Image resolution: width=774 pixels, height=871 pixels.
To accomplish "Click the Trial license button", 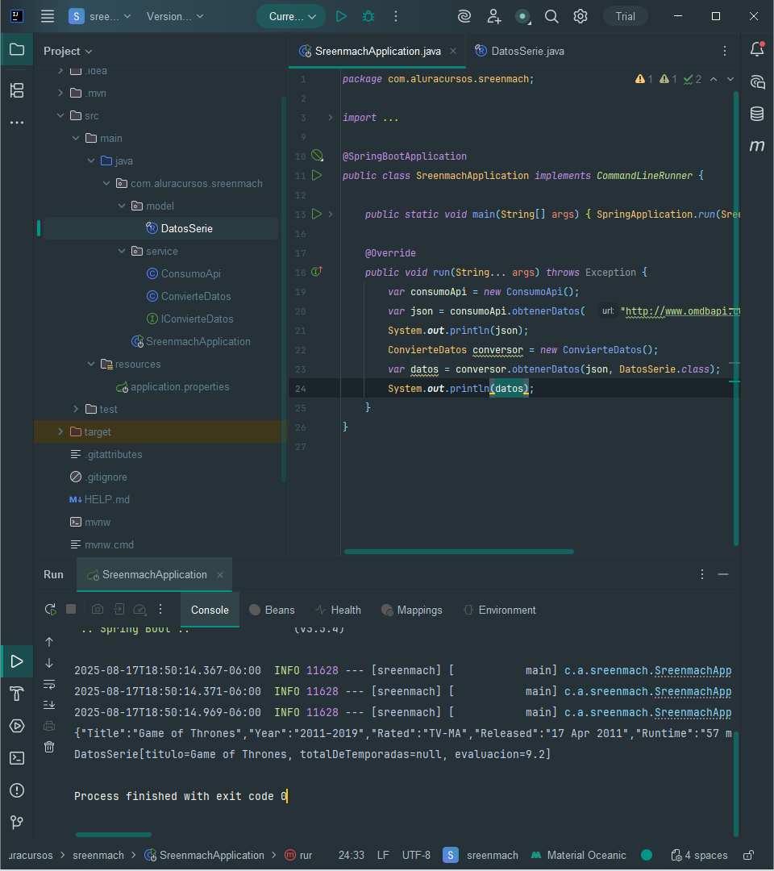I will [625, 16].
